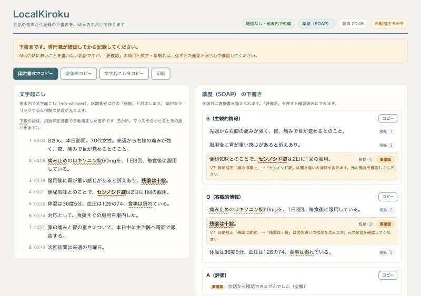The image size is (421, 296).
Task: Click the 下書きです warning banner heading
Action: click(78, 47)
